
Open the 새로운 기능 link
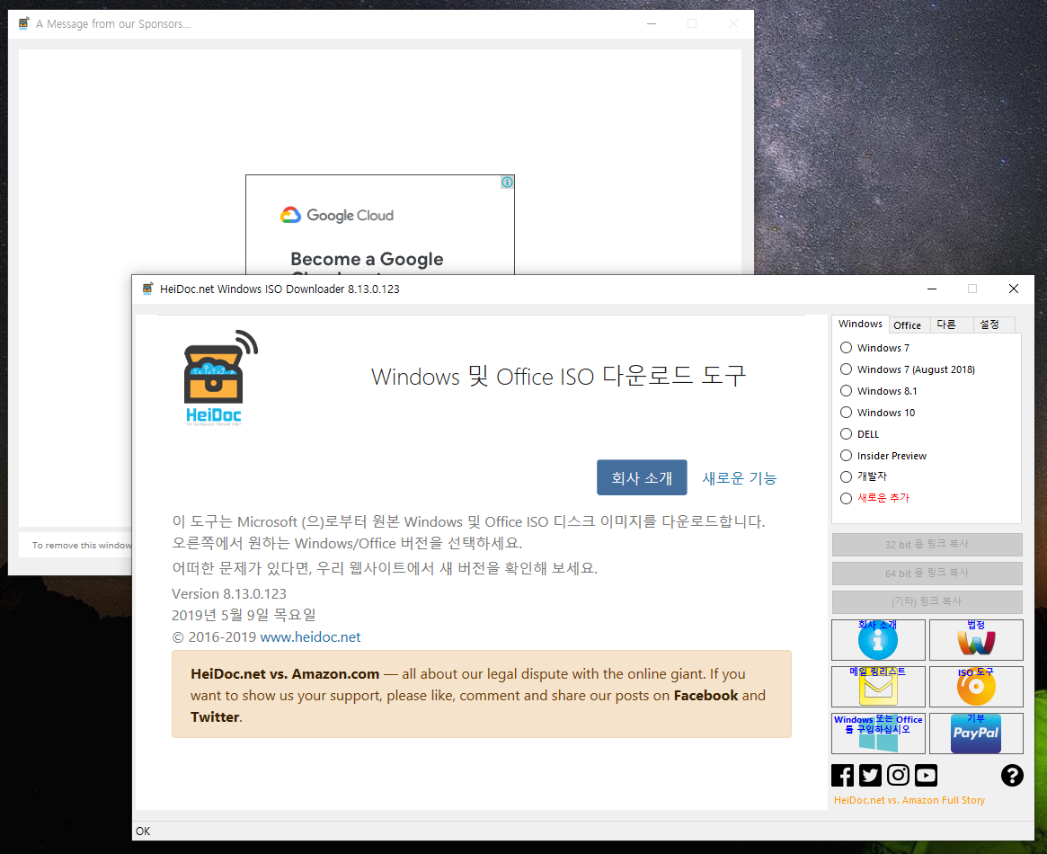(x=739, y=478)
